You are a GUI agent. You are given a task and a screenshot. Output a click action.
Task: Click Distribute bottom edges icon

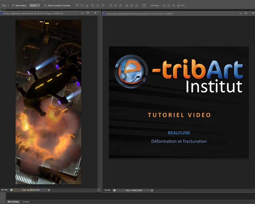coord(120,6)
